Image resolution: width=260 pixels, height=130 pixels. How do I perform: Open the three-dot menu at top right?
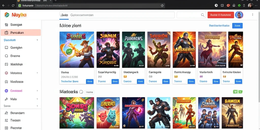253,15
